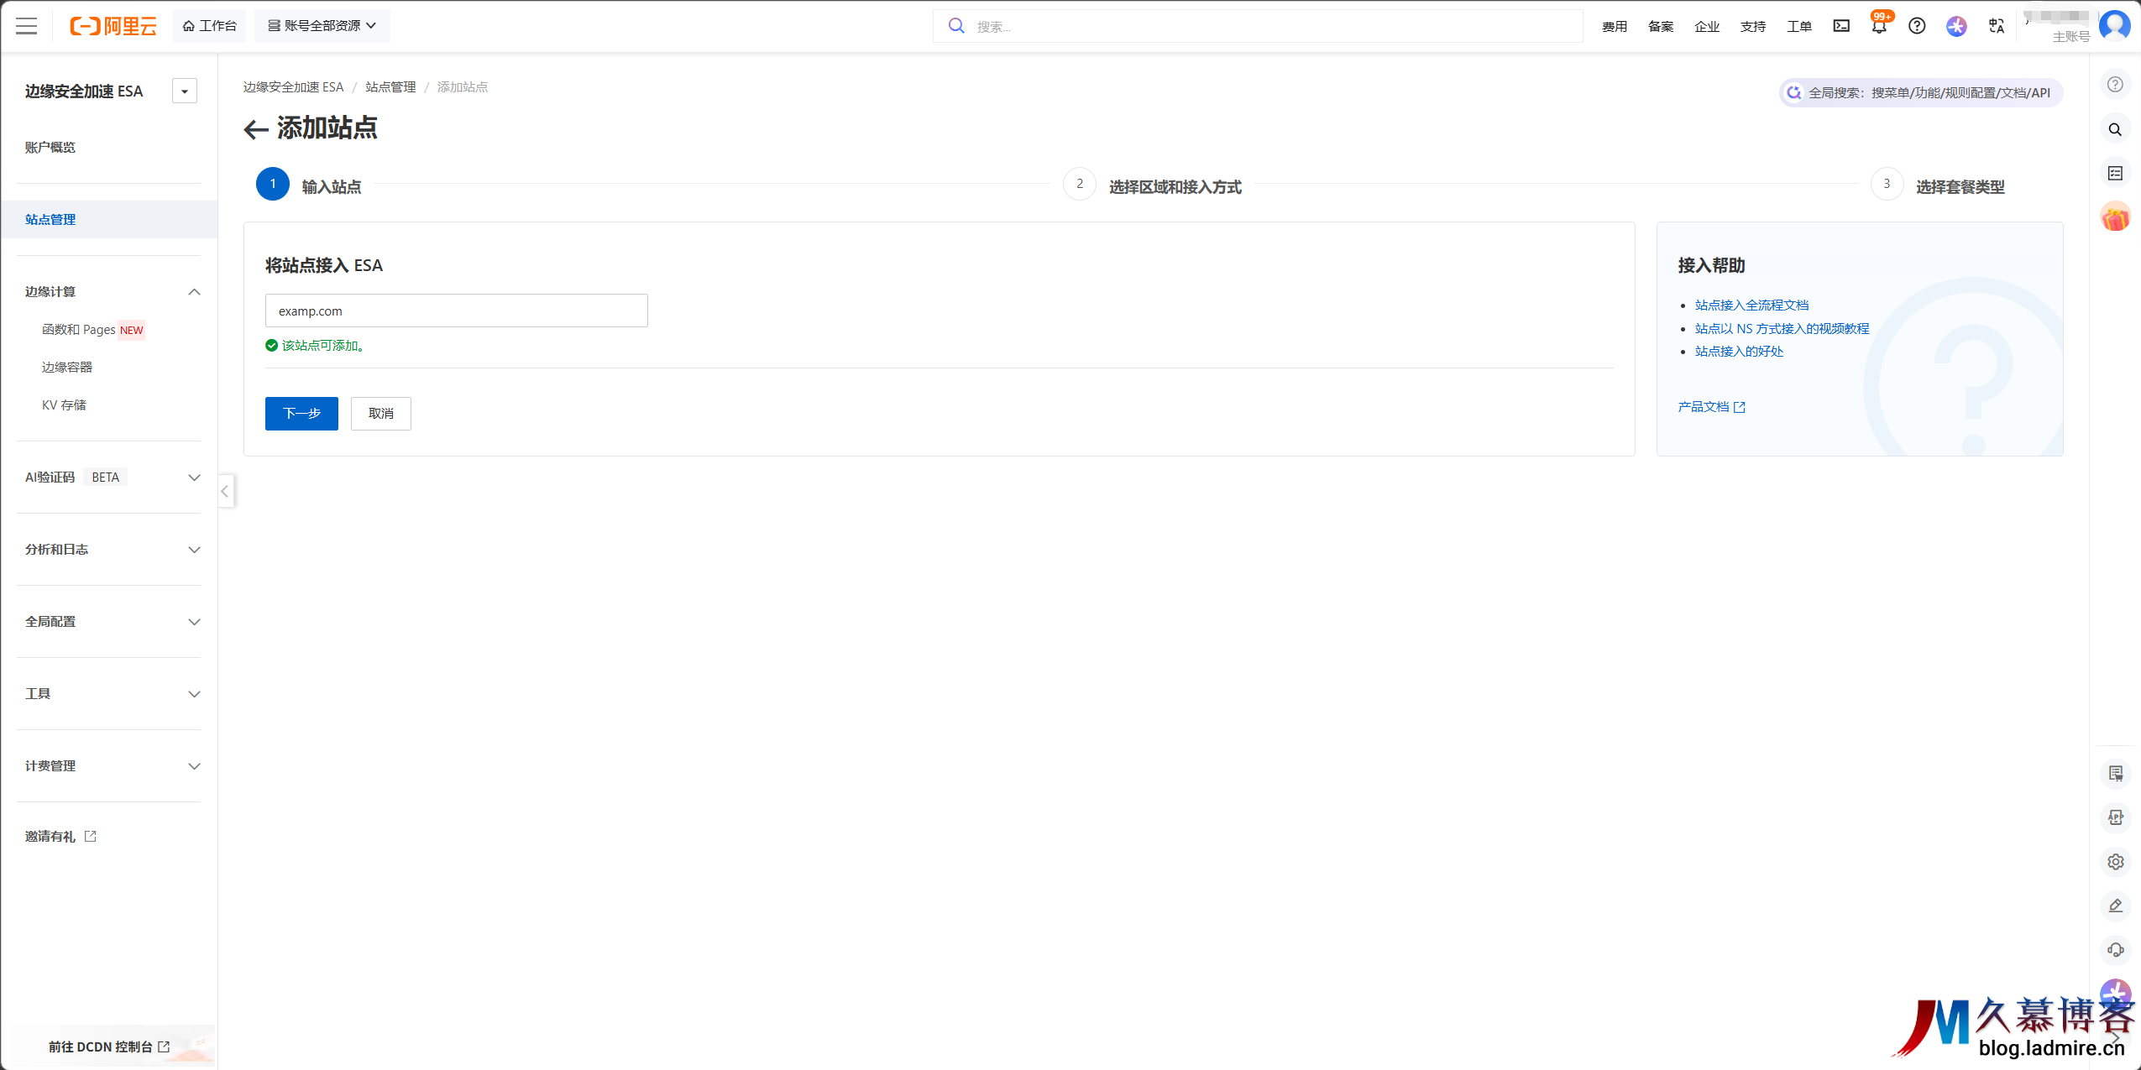This screenshot has width=2141, height=1070.
Task: Open the dropdown beside 边缘安全加速 ESA
Action: (x=185, y=91)
